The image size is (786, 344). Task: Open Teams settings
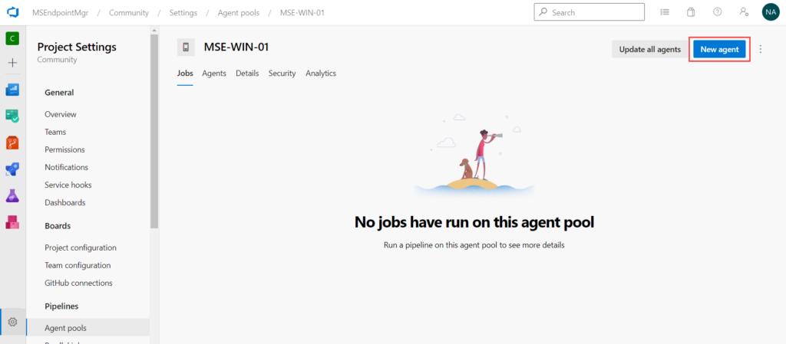coord(55,132)
